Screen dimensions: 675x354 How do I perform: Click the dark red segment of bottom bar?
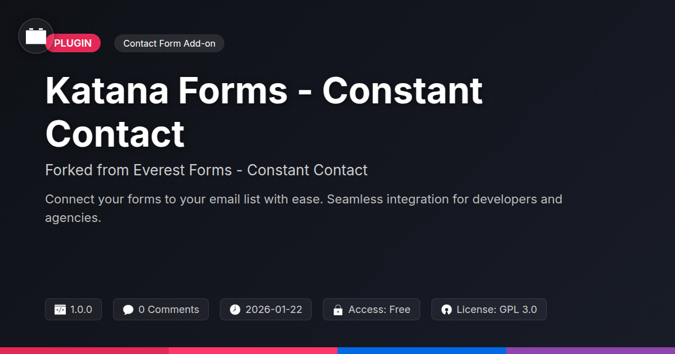(84, 350)
